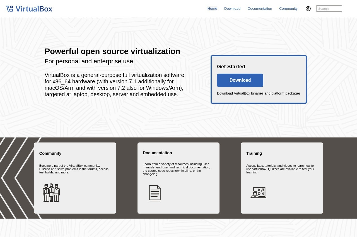Screen dimensions: 357x237
Task: Click 'Access labs, tutorials, and videos' description
Action: coord(280,169)
